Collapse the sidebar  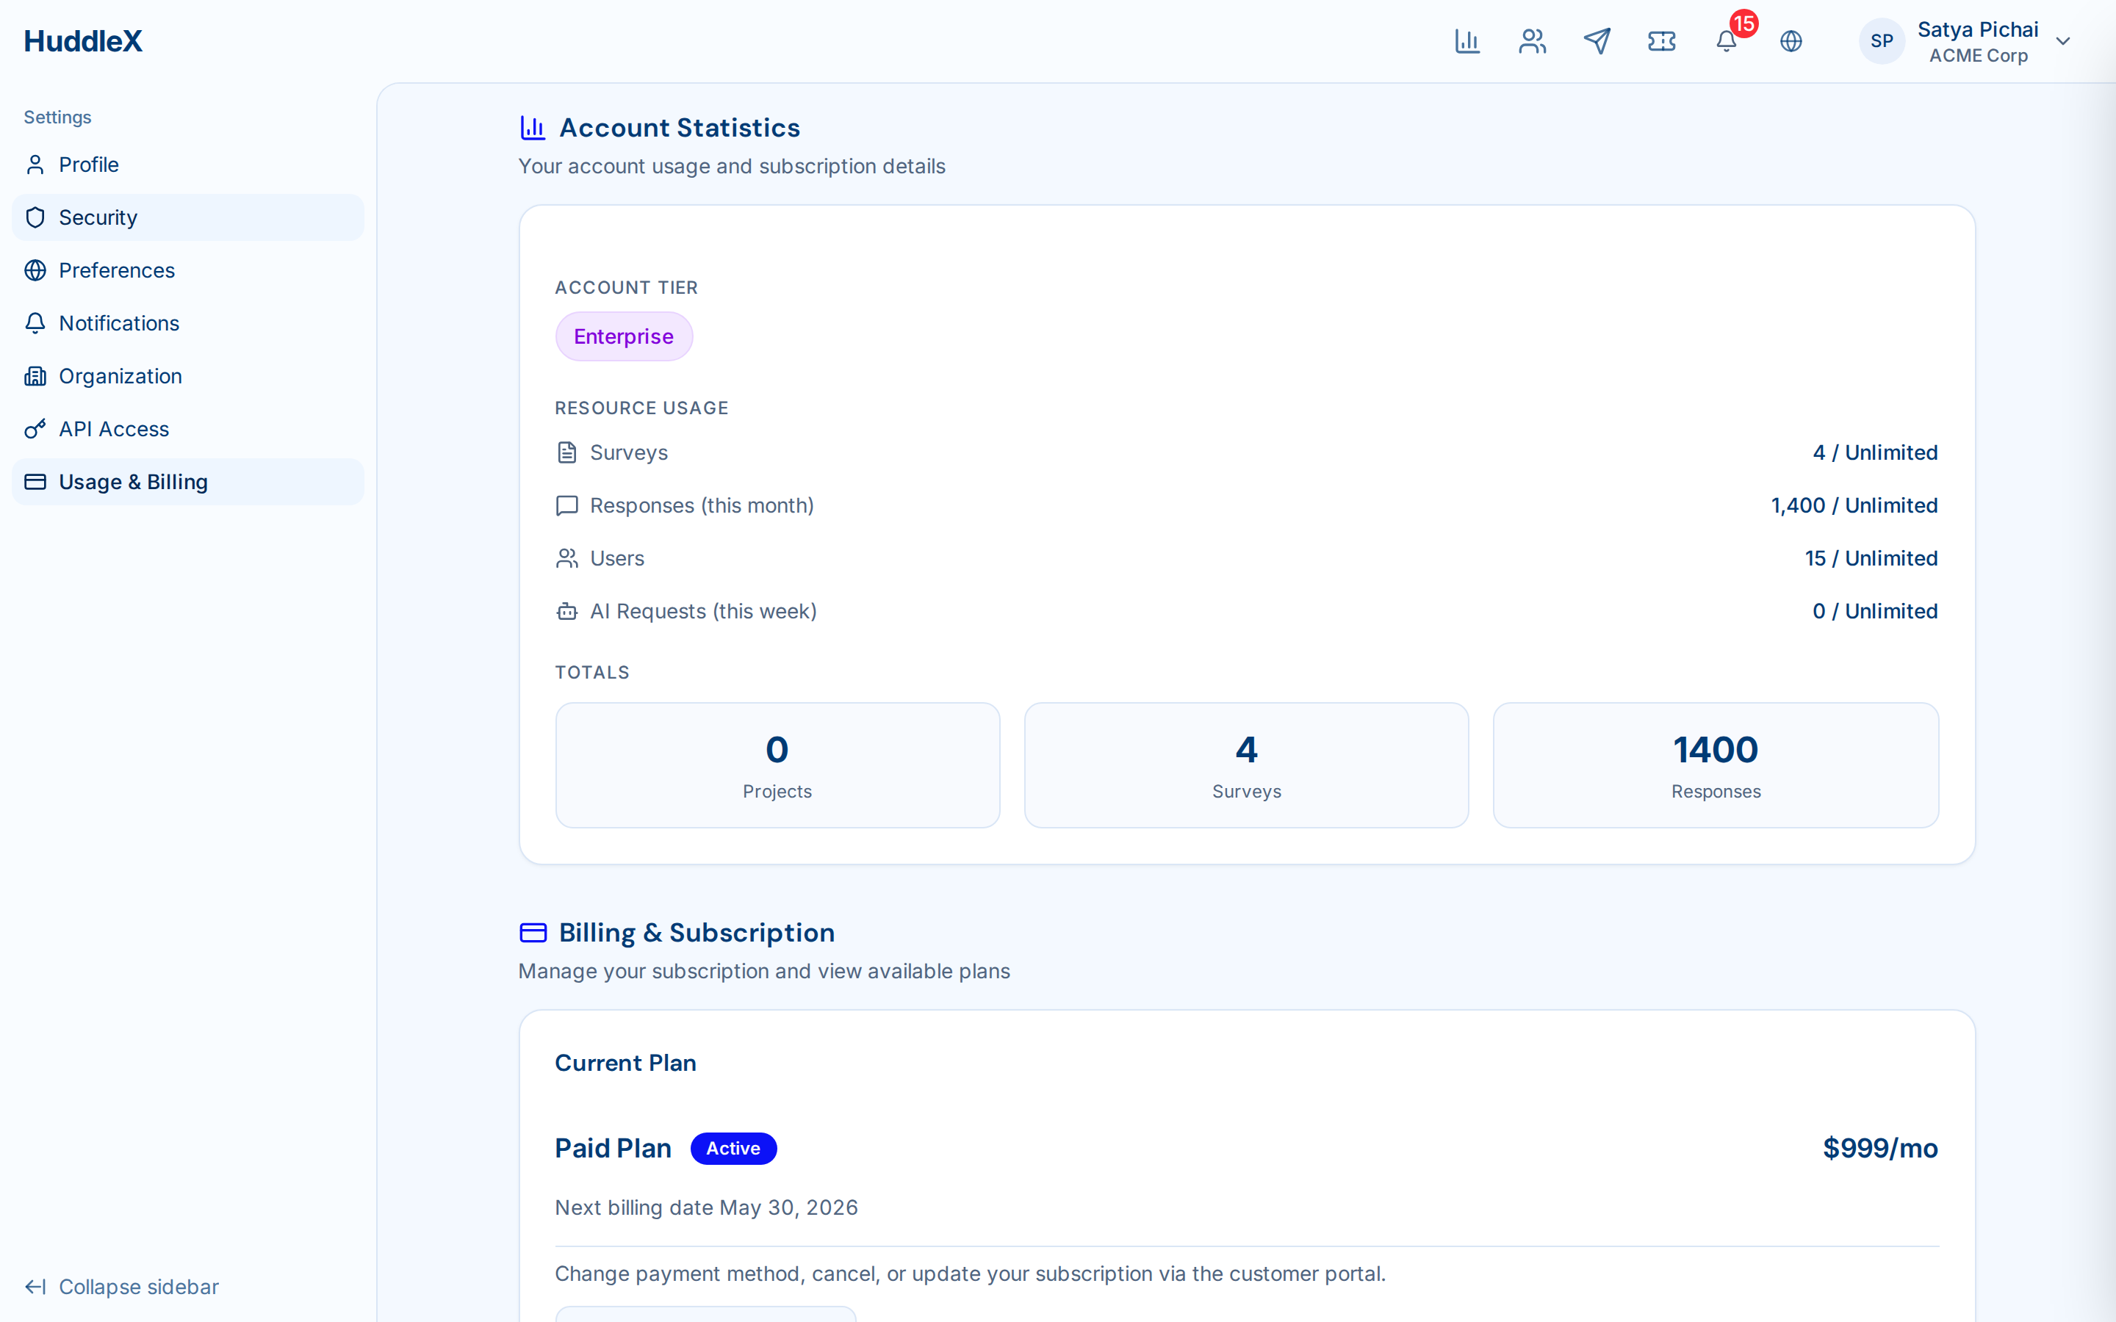click(x=121, y=1287)
